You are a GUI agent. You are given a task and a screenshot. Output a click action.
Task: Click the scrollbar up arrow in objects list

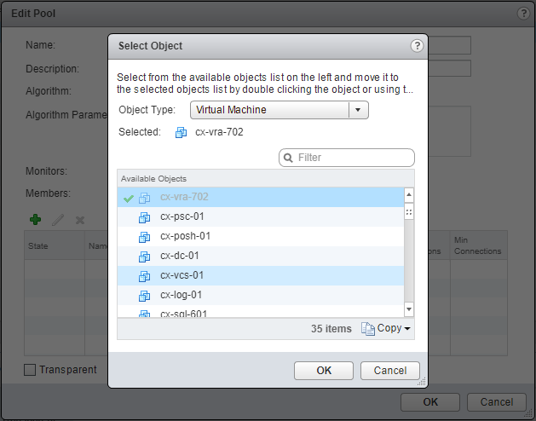[408, 194]
